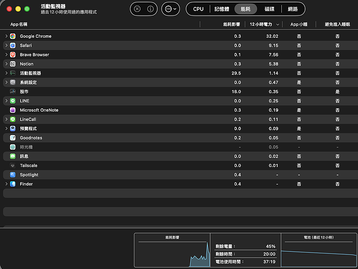Click the 29.5 energy impact value
358x269 pixels.
click(x=236, y=73)
